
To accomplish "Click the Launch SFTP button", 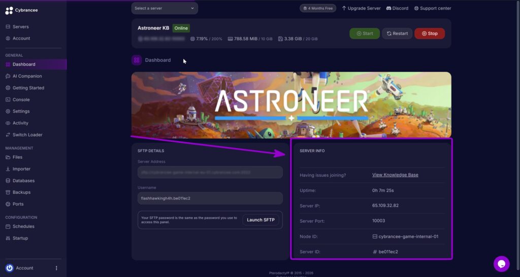I will tap(261, 220).
